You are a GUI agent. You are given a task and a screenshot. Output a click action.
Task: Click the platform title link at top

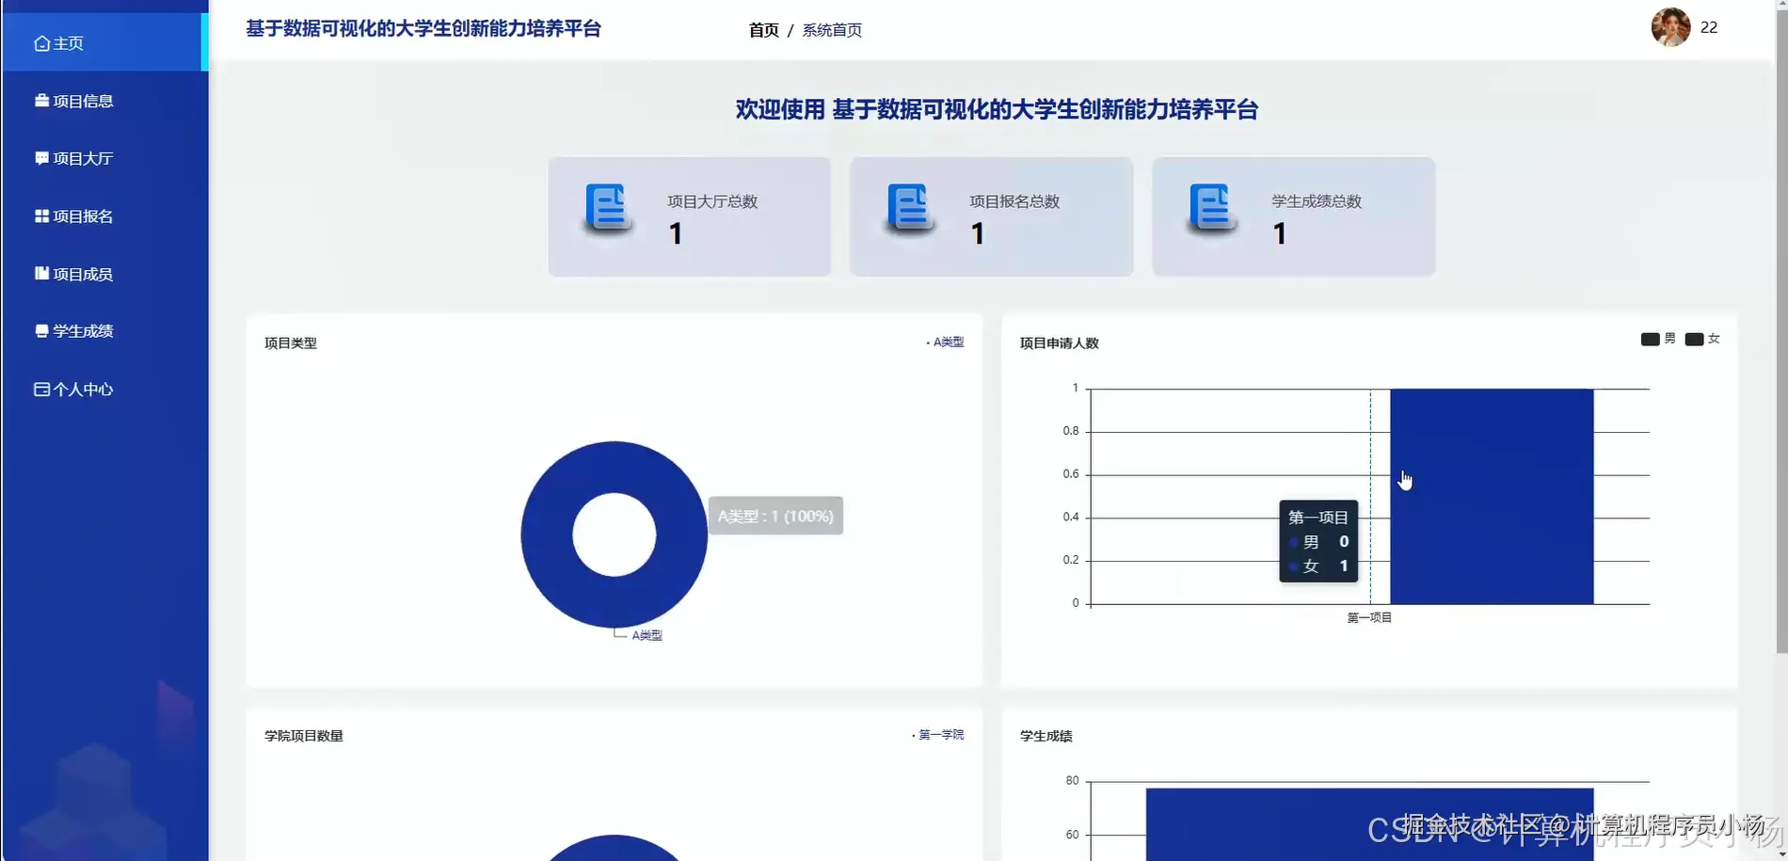click(424, 28)
